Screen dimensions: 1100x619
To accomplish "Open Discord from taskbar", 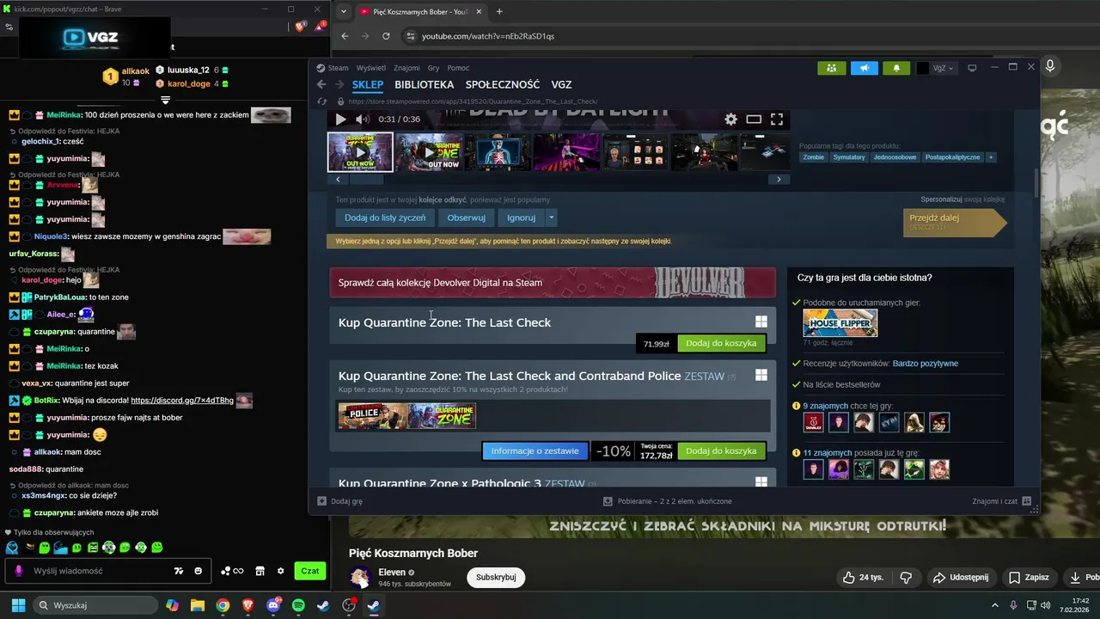I will coord(273,605).
